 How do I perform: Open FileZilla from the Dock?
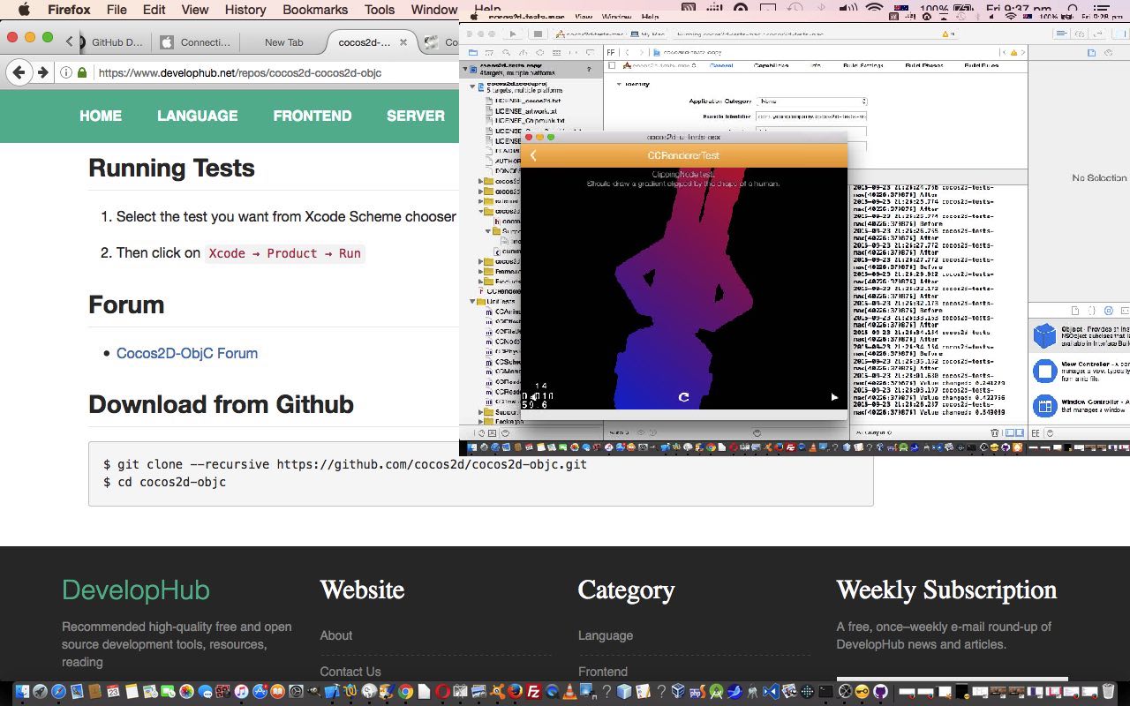click(533, 692)
